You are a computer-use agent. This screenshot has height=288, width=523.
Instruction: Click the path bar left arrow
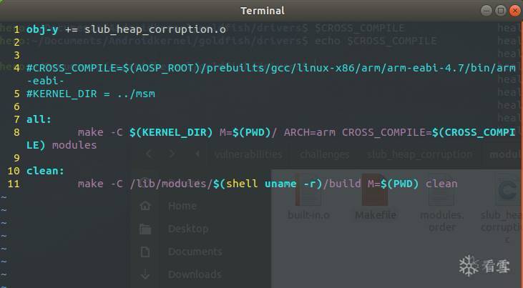(x=197, y=154)
